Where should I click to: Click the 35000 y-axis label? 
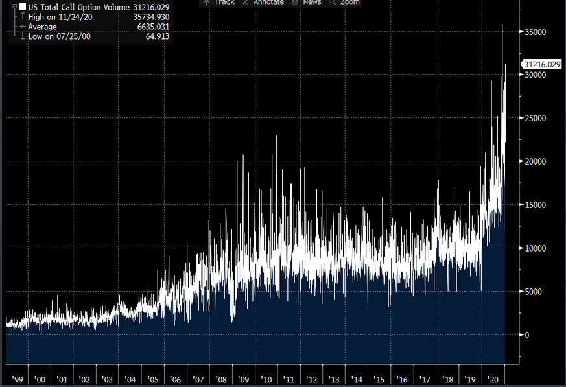click(535, 32)
